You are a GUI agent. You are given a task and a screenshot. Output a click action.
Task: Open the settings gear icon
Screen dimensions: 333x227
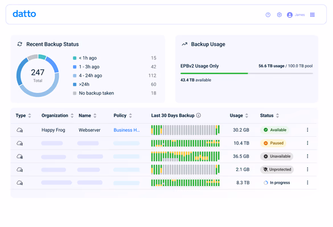279,15
